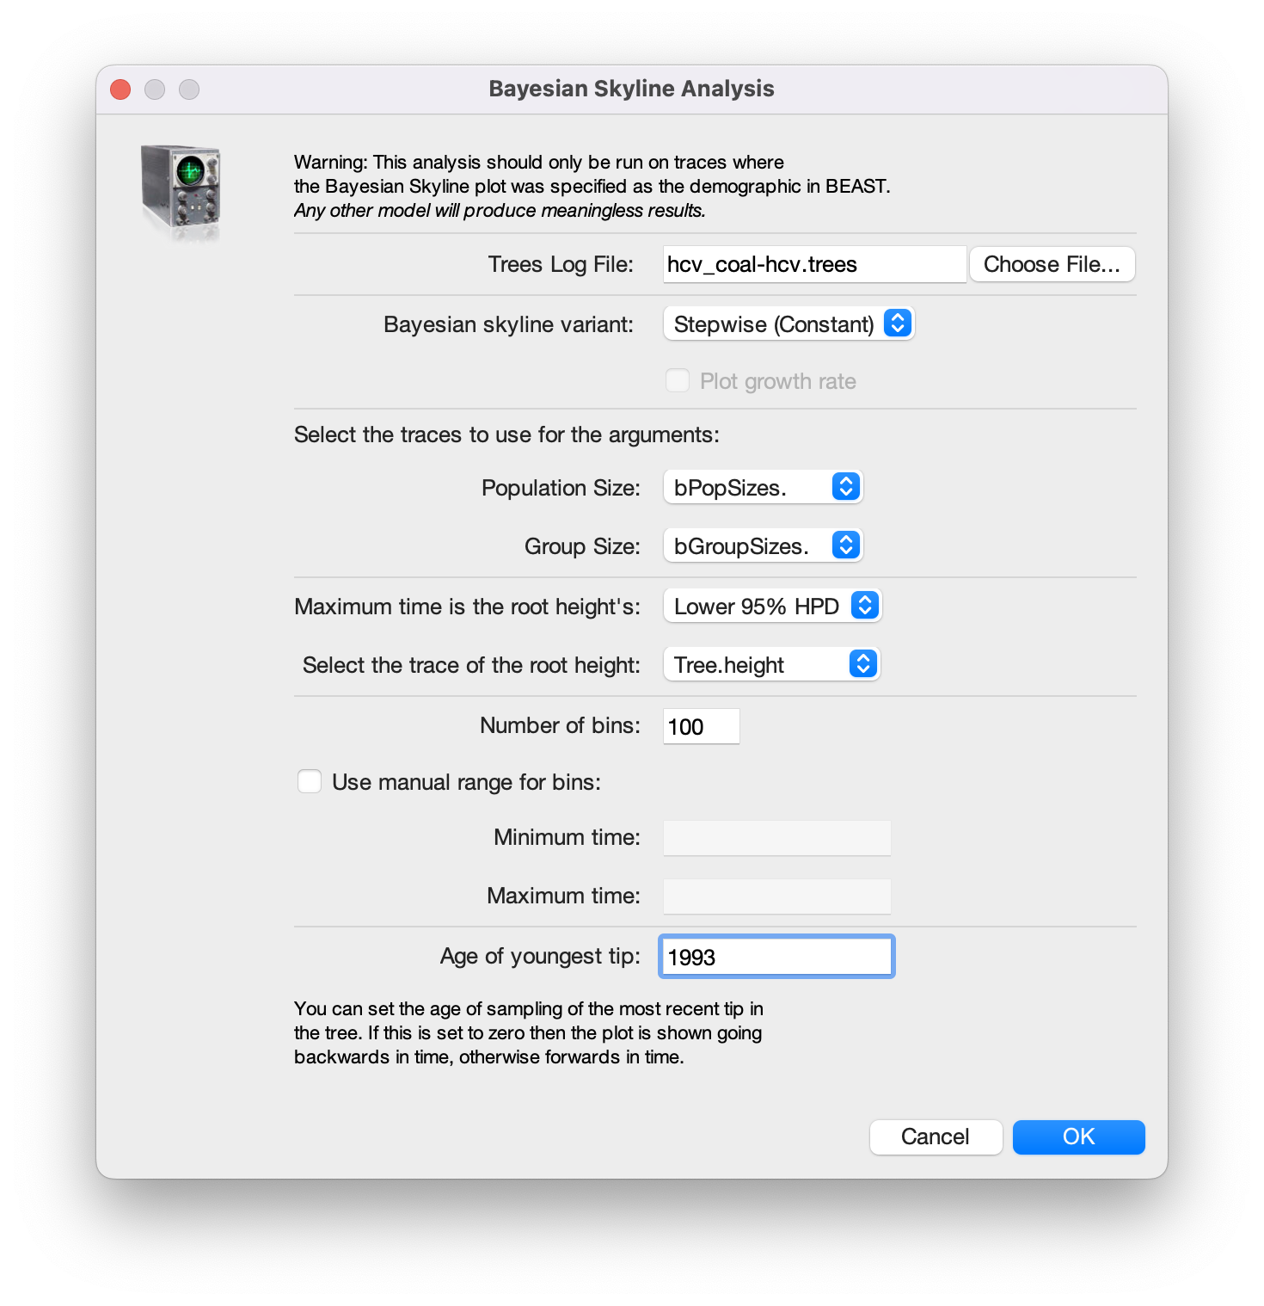Image resolution: width=1264 pixels, height=1306 pixels.
Task: Click the Age of youngest tip field
Action: click(776, 957)
